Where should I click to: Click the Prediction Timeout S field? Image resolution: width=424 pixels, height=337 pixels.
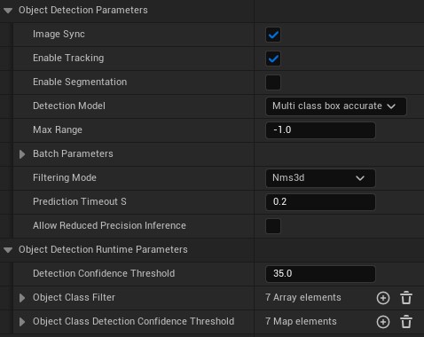point(320,202)
